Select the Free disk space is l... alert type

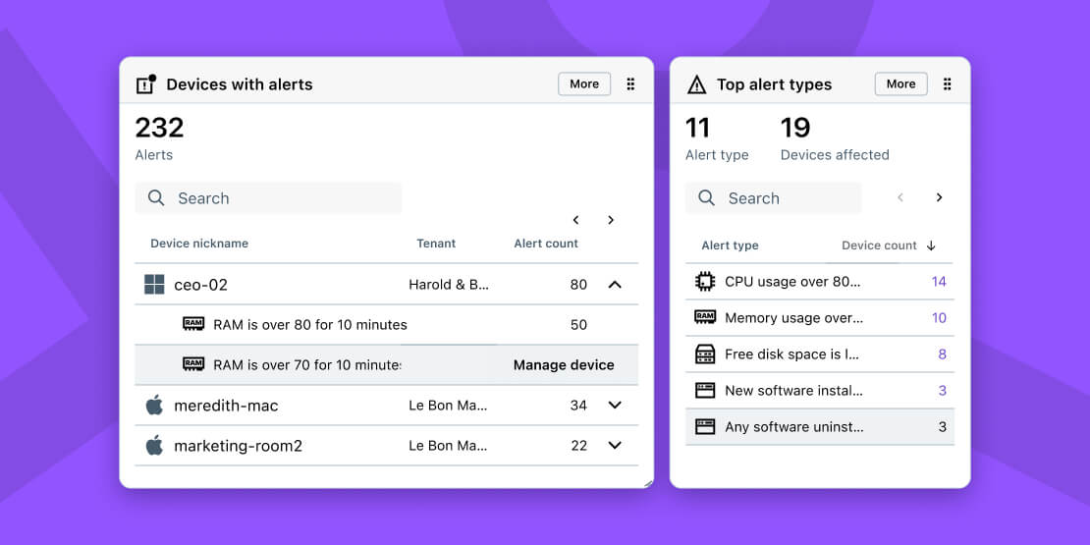[x=791, y=354]
